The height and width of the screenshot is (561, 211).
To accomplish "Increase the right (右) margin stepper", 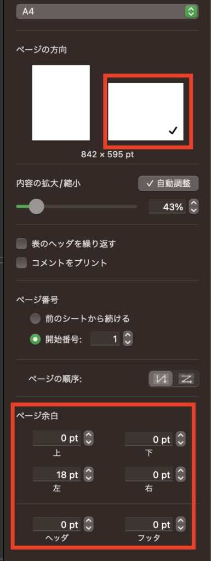I will point(181,471).
